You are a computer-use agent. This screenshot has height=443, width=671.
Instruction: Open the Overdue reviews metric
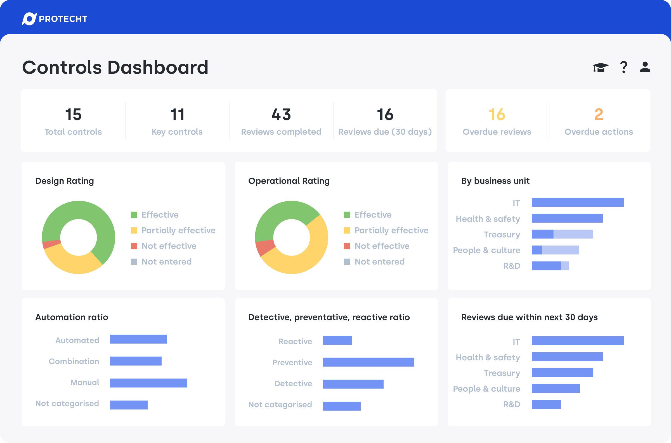tap(497, 121)
